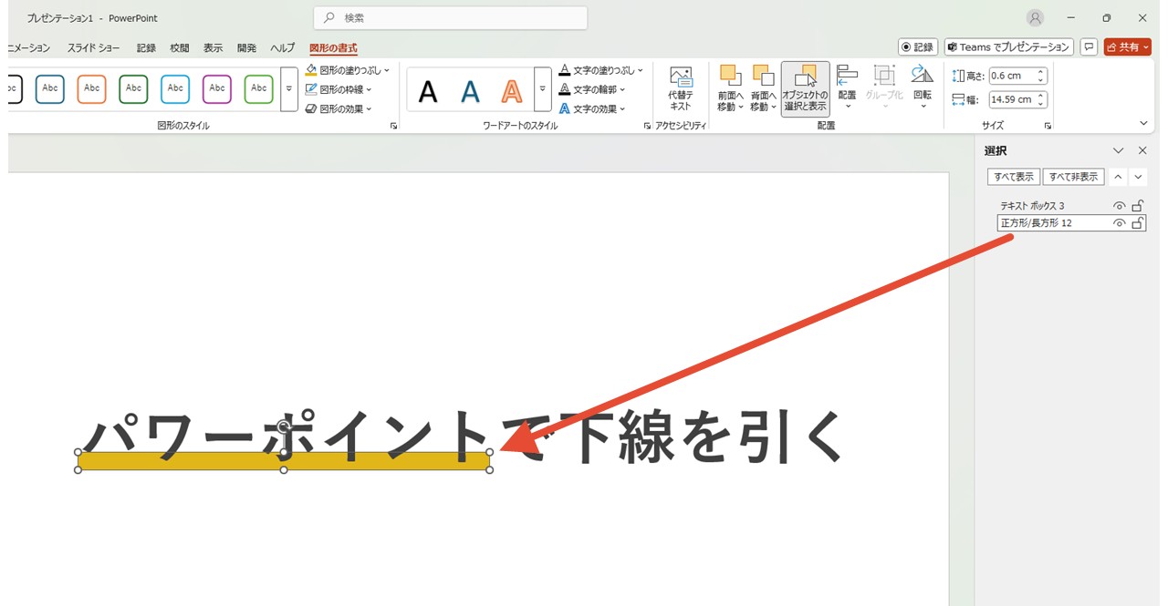The height and width of the screenshot is (606, 1168).
Task: Apply the dark blue outline Abc shape style
Action: point(50,88)
